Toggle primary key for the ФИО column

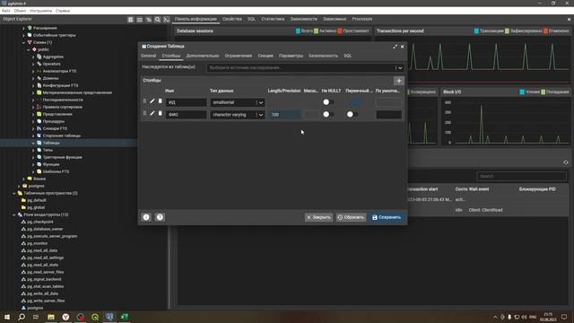[x=352, y=114]
